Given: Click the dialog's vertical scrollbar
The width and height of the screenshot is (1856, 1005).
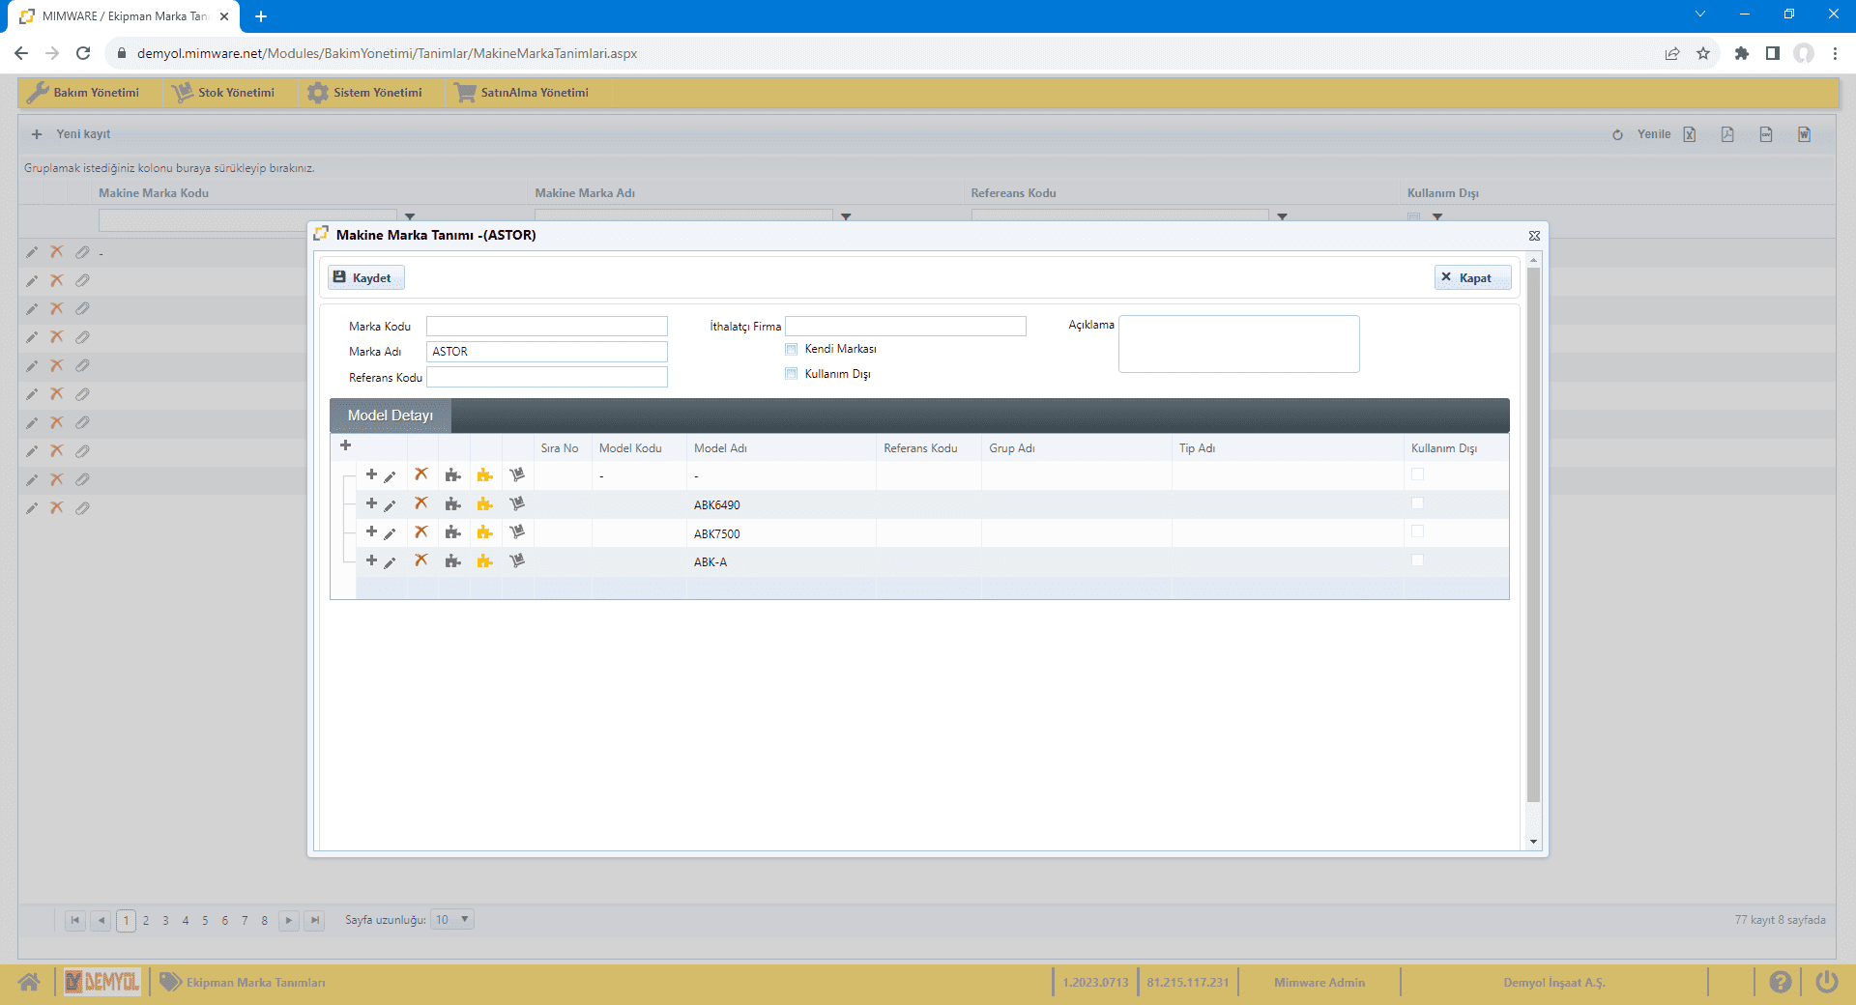Looking at the screenshot, I should click(x=1533, y=531).
